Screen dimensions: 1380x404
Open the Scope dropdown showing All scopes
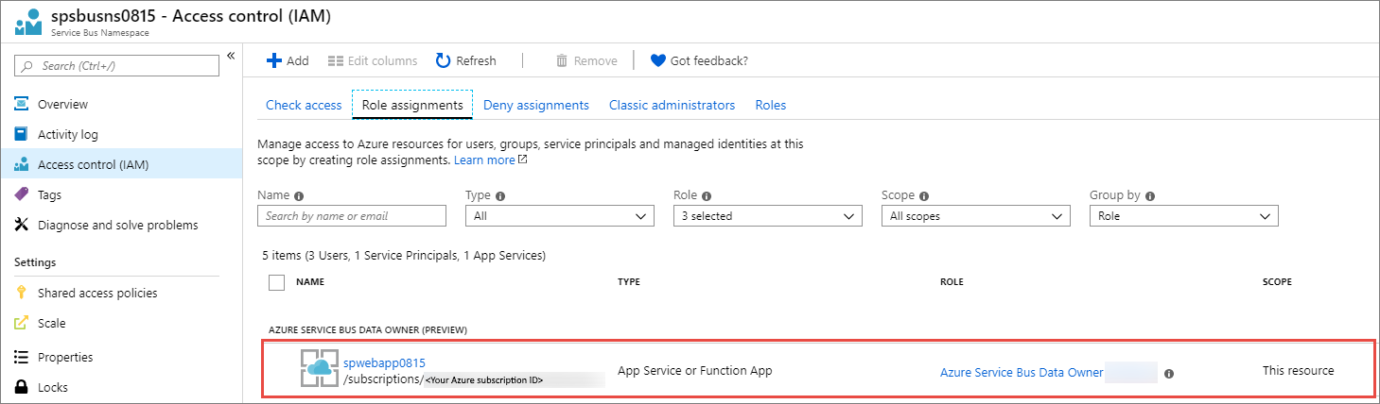[x=976, y=216]
